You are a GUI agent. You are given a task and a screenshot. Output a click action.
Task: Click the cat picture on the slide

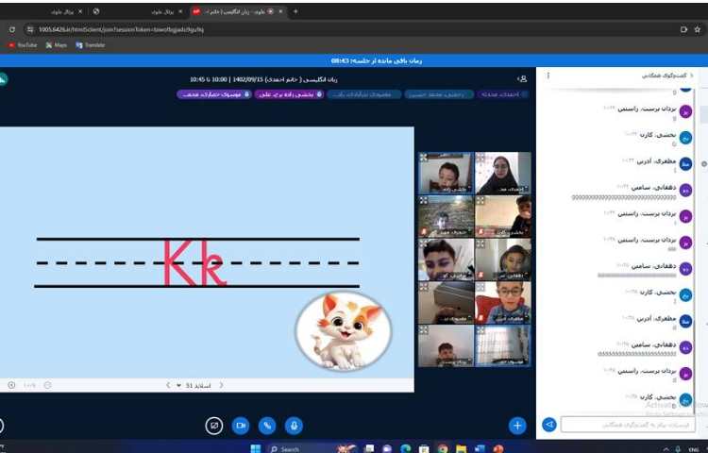(x=344, y=331)
